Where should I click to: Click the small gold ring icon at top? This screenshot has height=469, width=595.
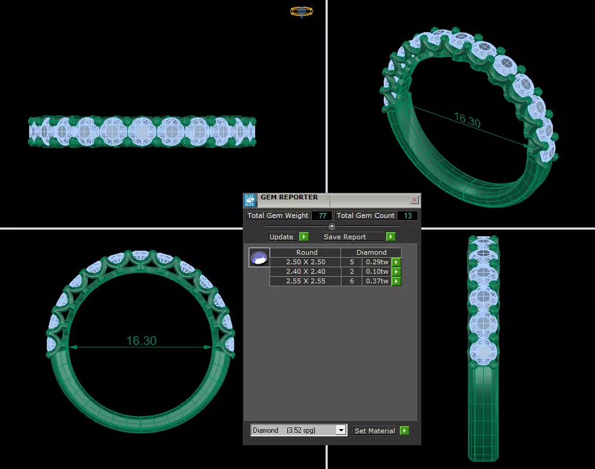pos(302,12)
